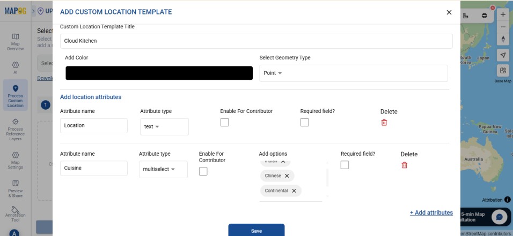Open the Base Map selector
The height and width of the screenshot is (236, 513).
[x=503, y=71]
